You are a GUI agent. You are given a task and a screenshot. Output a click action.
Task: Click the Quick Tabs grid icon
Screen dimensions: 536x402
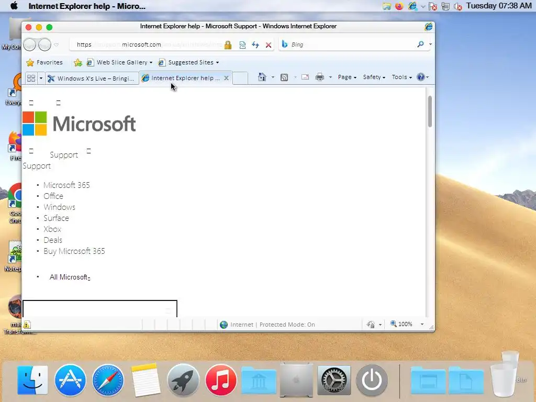coord(31,79)
